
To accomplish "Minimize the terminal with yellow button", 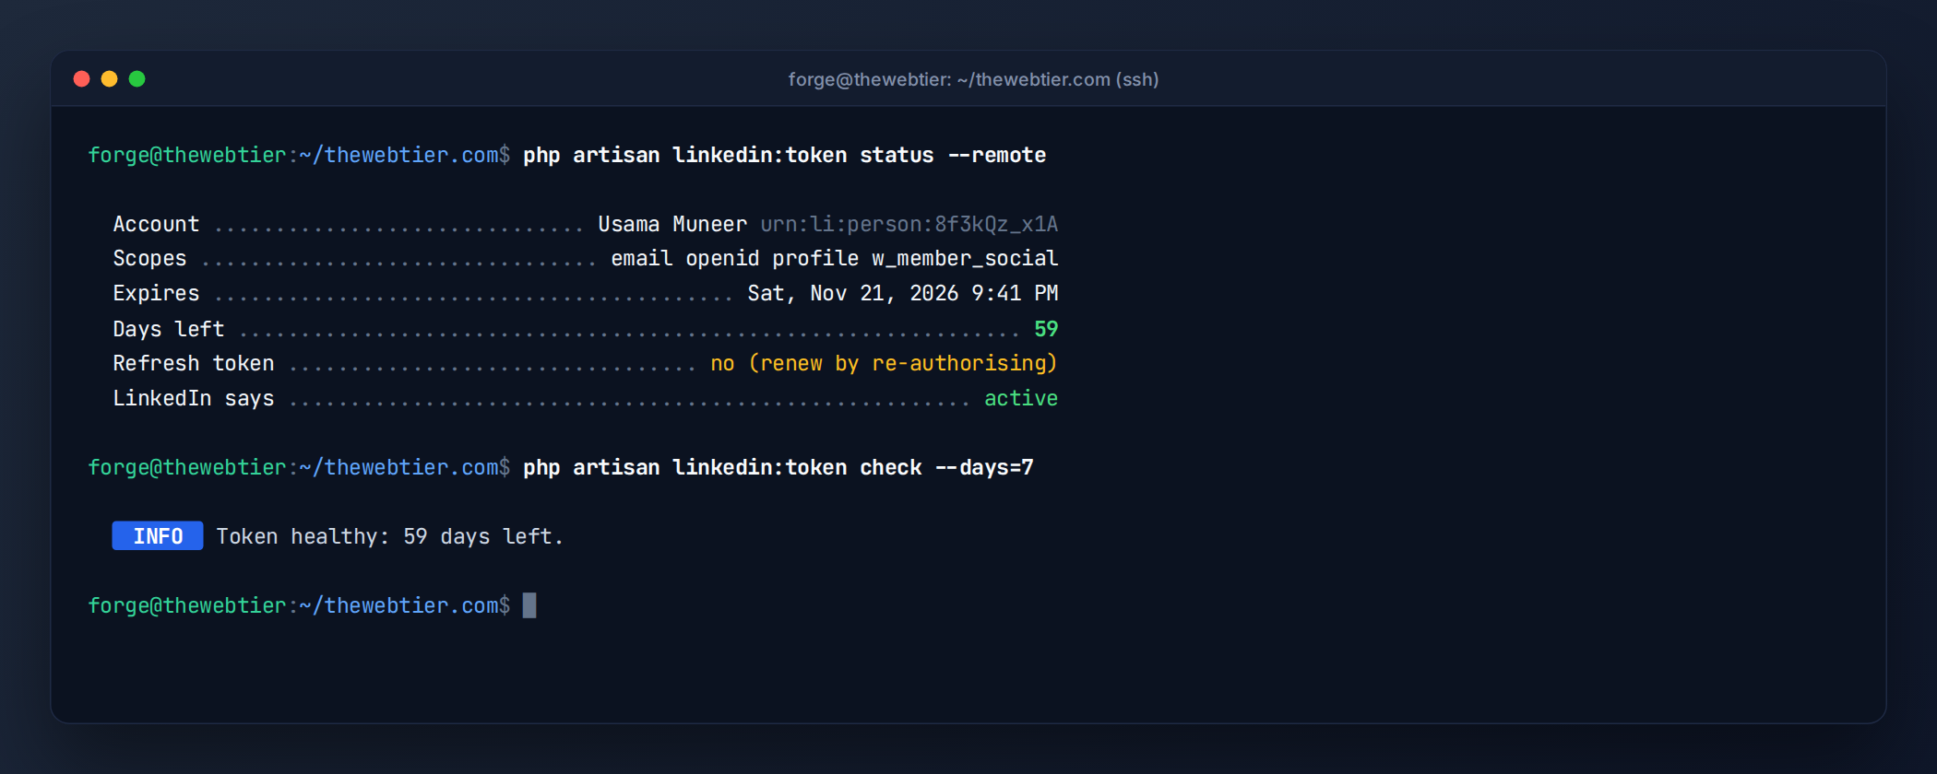I will (x=109, y=79).
